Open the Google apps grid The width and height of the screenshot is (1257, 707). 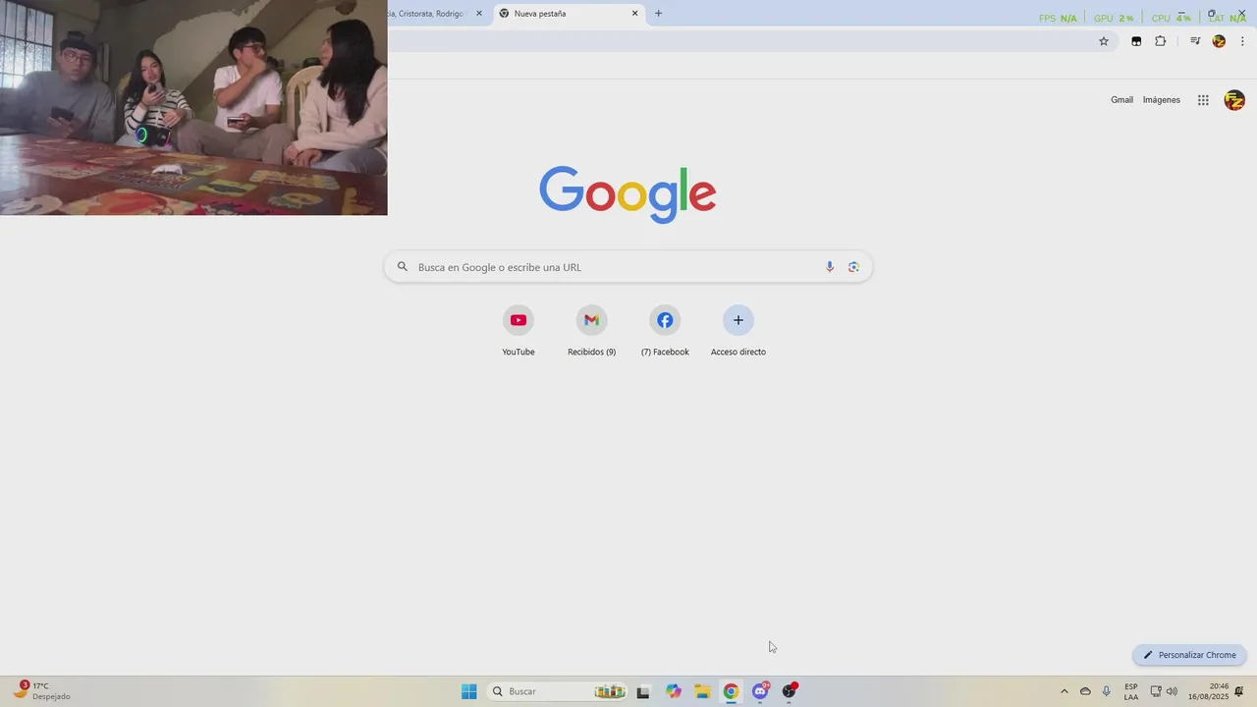1203,100
